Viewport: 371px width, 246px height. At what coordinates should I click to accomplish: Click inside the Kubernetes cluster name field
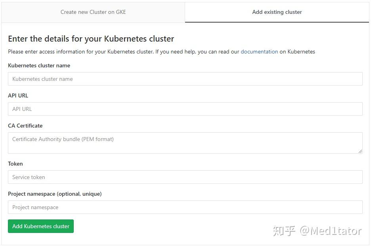[185, 79]
